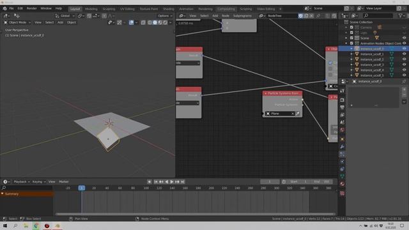The height and width of the screenshot is (230, 409).
Task: Open the Playback dropdown in timeline
Action: tap(22, 181)
